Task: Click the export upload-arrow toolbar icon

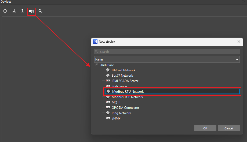Action: [x=22, y=11]
